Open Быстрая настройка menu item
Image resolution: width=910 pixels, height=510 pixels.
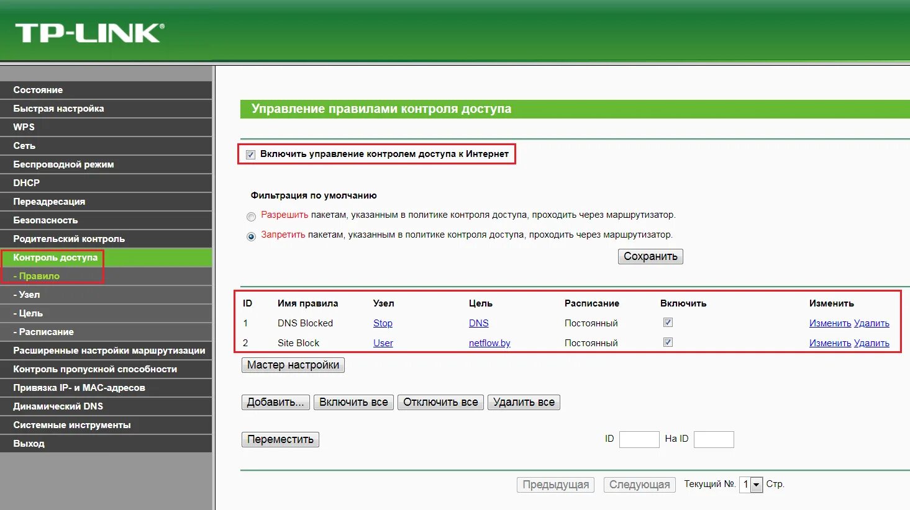point(106,109)
